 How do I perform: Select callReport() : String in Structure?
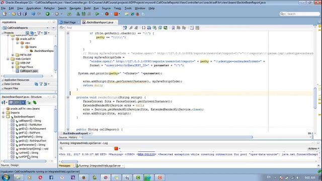click(30, 121)
